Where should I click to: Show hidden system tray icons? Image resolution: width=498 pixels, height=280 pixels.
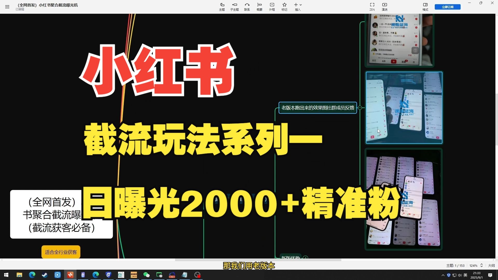click(x=443, y=275)
